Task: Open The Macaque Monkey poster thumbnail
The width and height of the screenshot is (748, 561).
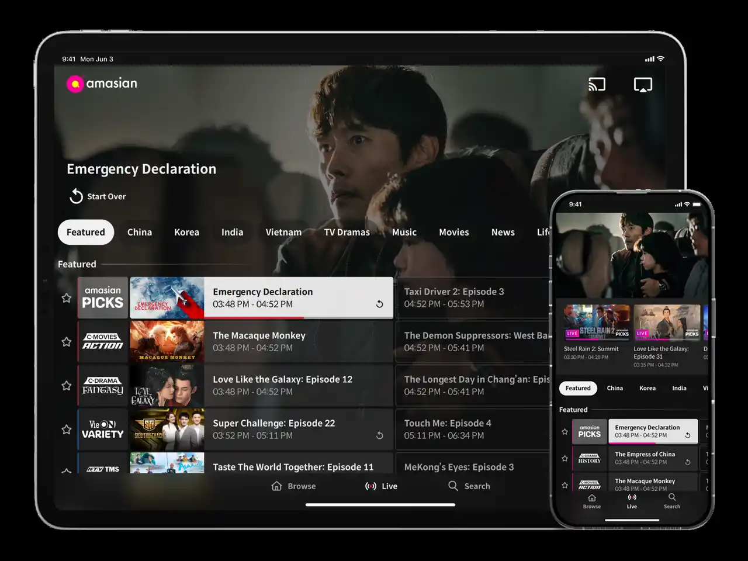Action: coord(167,342)
